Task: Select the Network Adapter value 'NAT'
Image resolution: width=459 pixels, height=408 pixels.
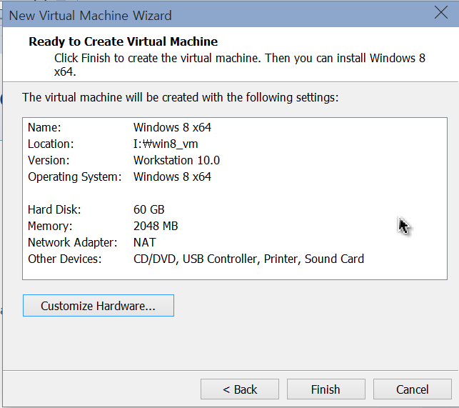Action: (x=145, y=242)
